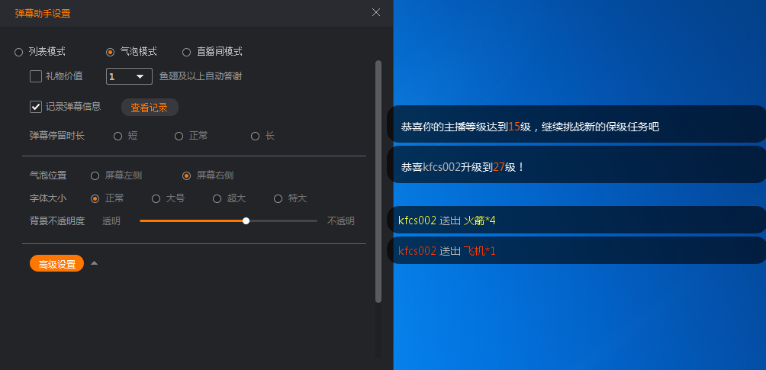Set font size to 正常
The width and height of the screenshot is (766, 370).
[95, 198]
